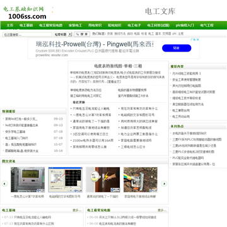Click the plc hot tag link
Viewport: 227px width, 227px height.
point(175,33)
